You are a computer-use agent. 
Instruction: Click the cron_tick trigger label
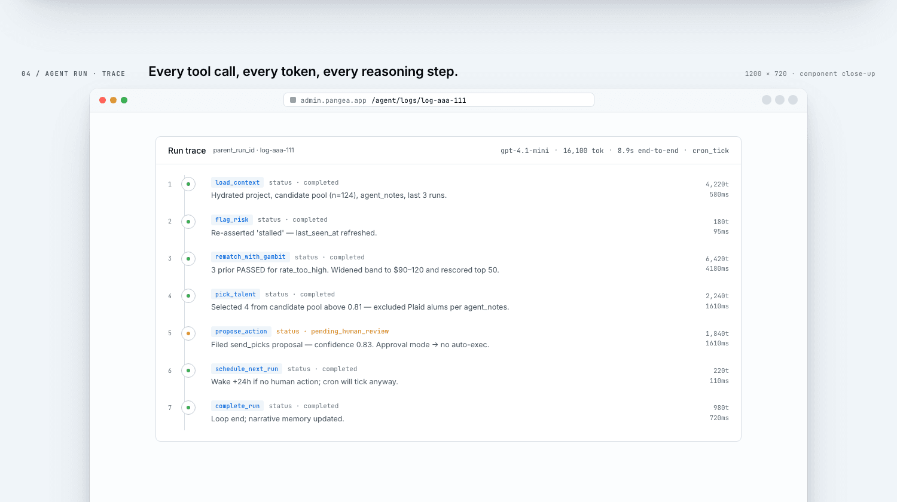coord(710,151)
